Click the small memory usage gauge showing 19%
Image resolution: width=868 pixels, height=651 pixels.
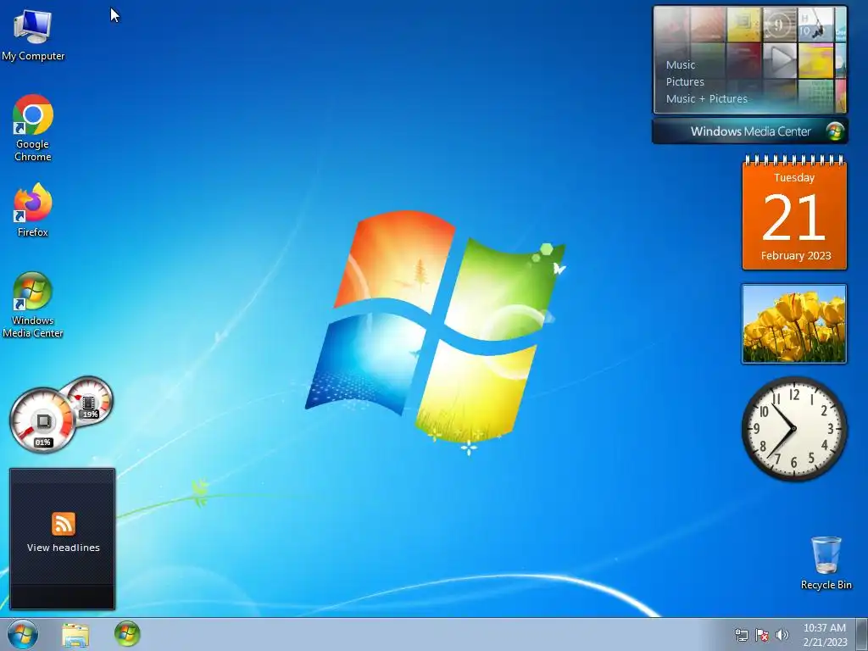point(88,400)
